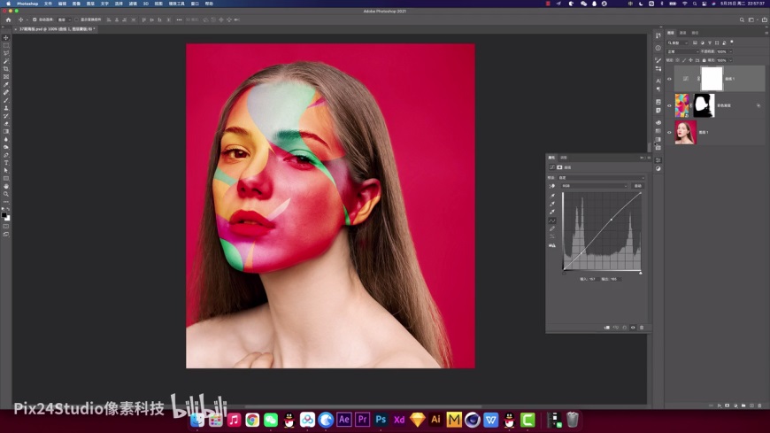This screenshot has width=770, height=433.
Task: Select the Crop tool
Action: tap(6, 69)
